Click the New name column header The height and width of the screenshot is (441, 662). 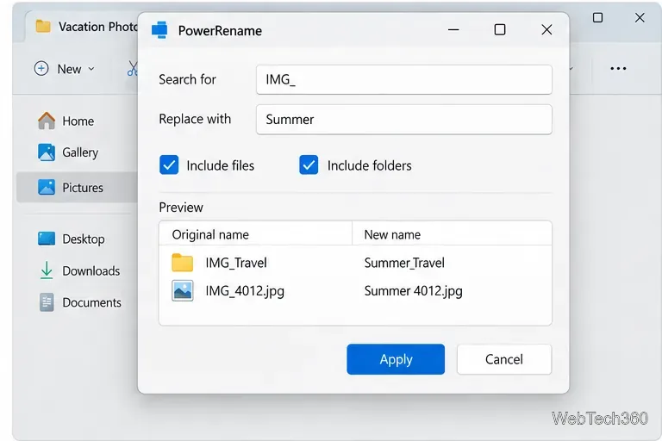click(452, 234)
